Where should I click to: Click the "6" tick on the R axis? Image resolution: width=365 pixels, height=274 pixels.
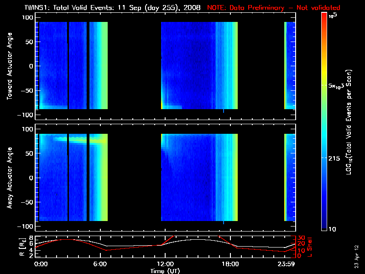click(x=31, y=243)
